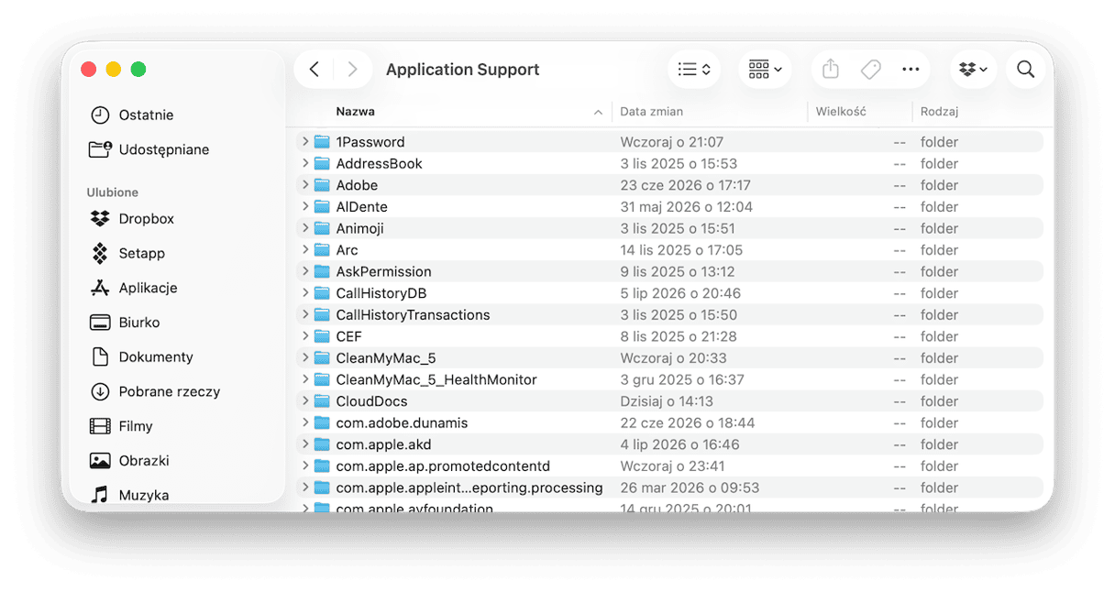
Task: Sort by the Rodzaj column header
Action: [x=939, y=112]
